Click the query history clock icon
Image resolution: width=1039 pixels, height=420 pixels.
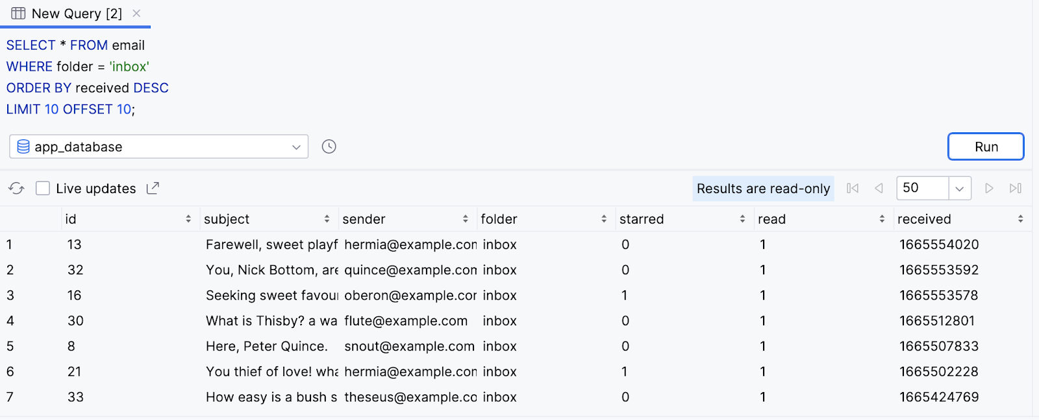(x=329, y=146)
